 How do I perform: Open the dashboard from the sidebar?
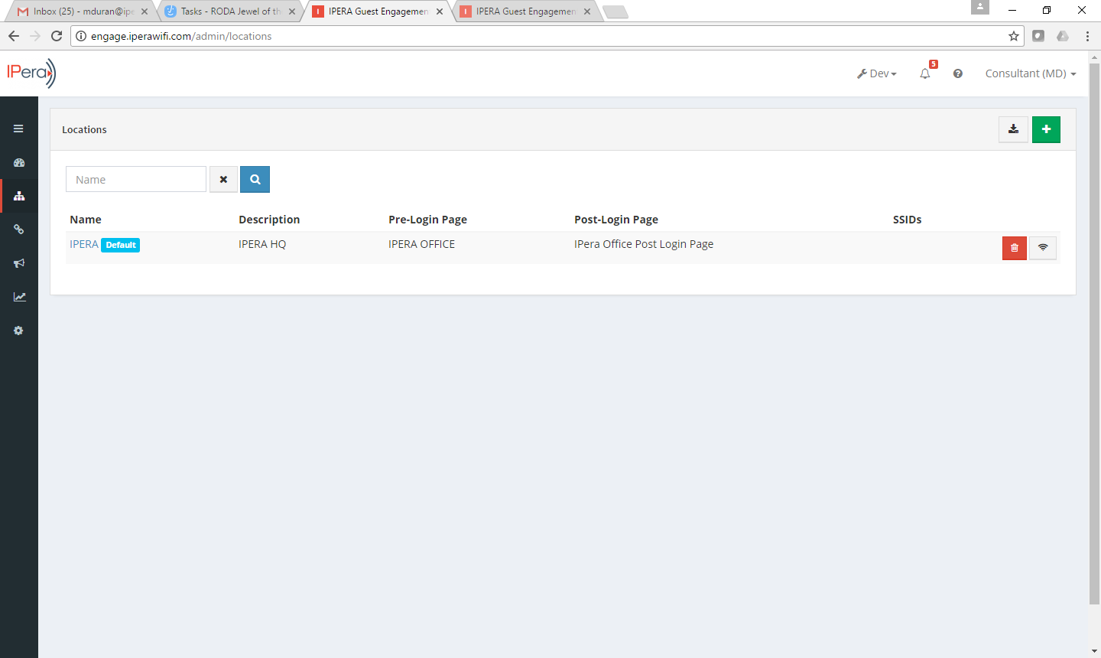19,162
